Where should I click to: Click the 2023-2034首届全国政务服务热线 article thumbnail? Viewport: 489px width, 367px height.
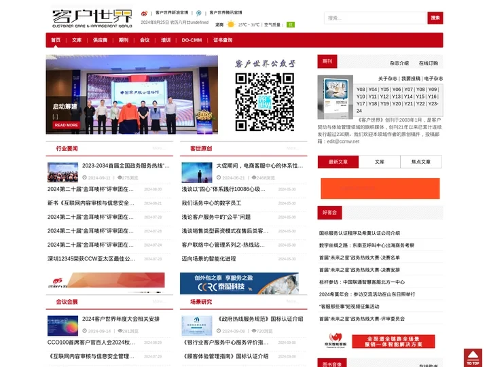click(x=62, y=172)
